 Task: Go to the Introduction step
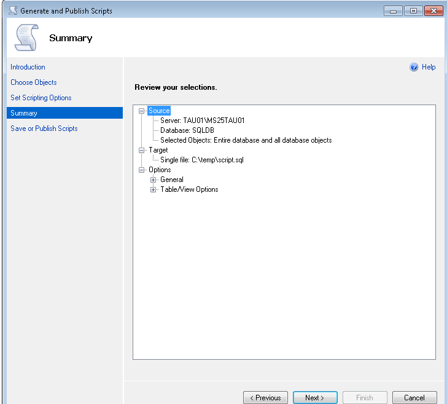[x=28, y=67]
